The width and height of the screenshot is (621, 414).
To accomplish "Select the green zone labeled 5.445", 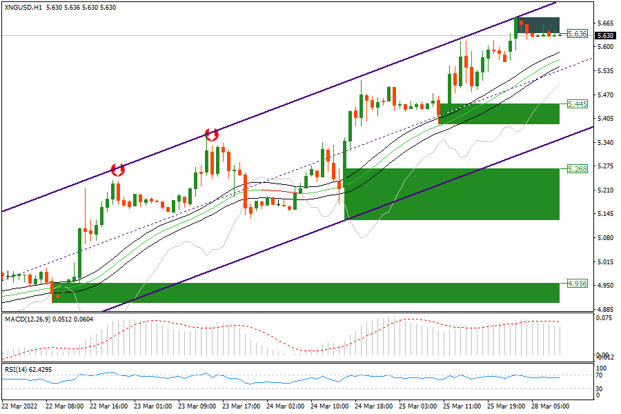I will (x=498, y=114).
